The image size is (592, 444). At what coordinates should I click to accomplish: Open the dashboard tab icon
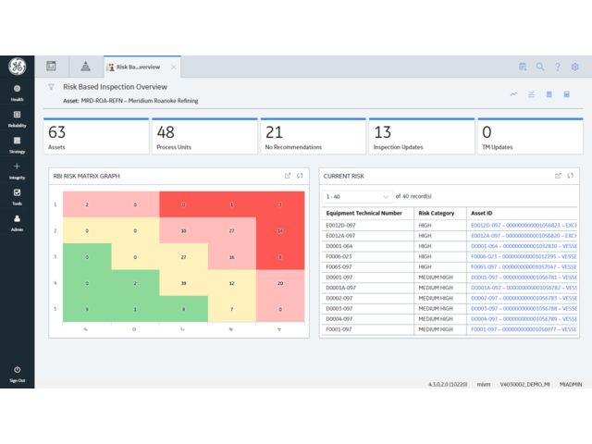[52, 67]
